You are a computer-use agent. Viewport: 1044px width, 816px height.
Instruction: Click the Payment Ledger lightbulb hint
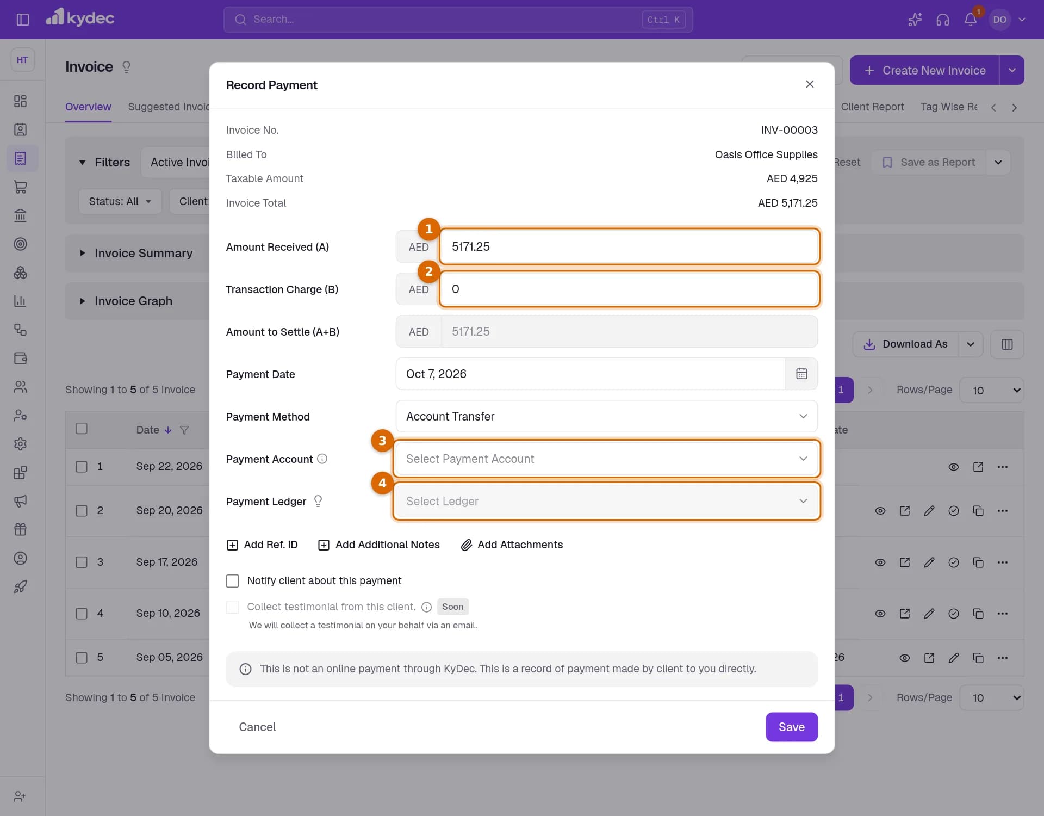coord(318,501)
